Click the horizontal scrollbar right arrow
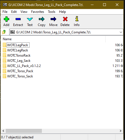The height and width of the screenshot is (140, 125). coord(121,131)
